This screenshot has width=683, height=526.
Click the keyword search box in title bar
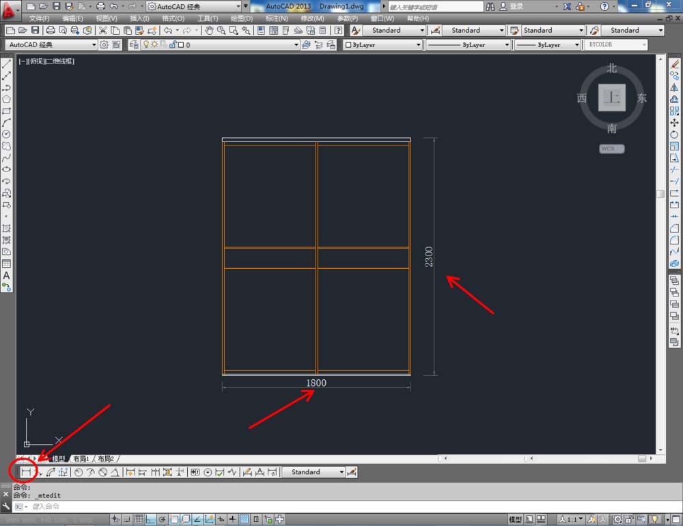[x=434, y=7]
